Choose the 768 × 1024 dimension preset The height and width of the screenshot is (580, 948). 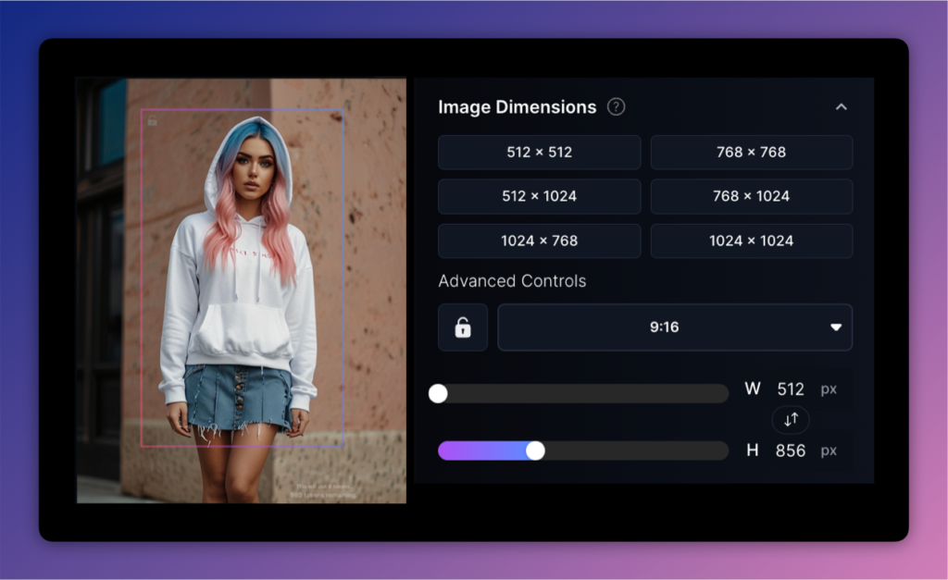(751, 196)
